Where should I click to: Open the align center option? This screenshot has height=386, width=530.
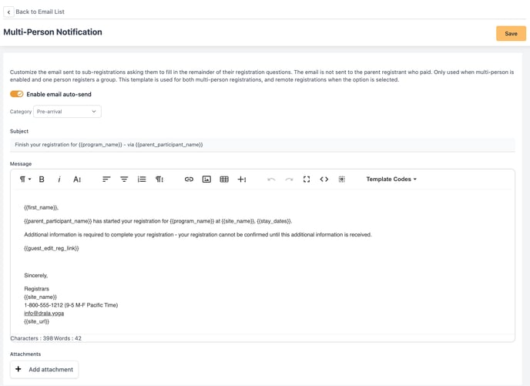pyautogui.click(x=124, y=180)
